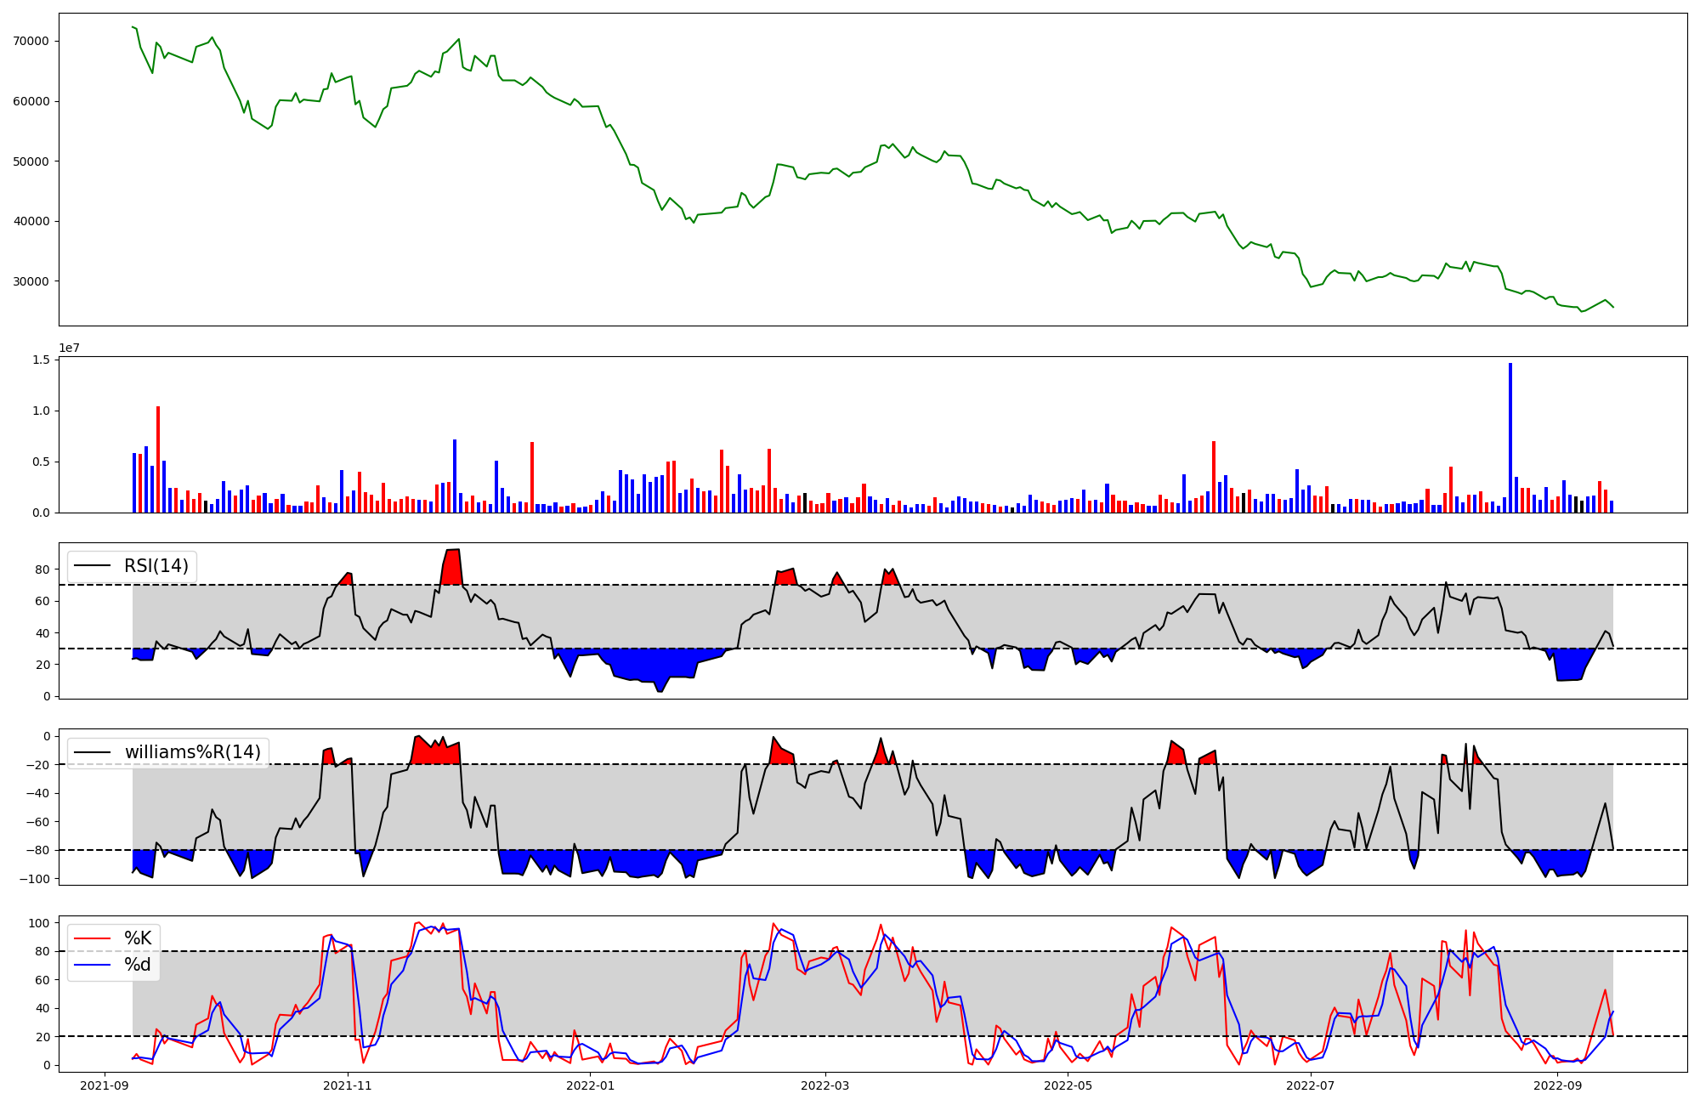Viewport: 1700px width, 1105px height.
Task: Click the 70000 price axis tick label
Action: point(31,42)
